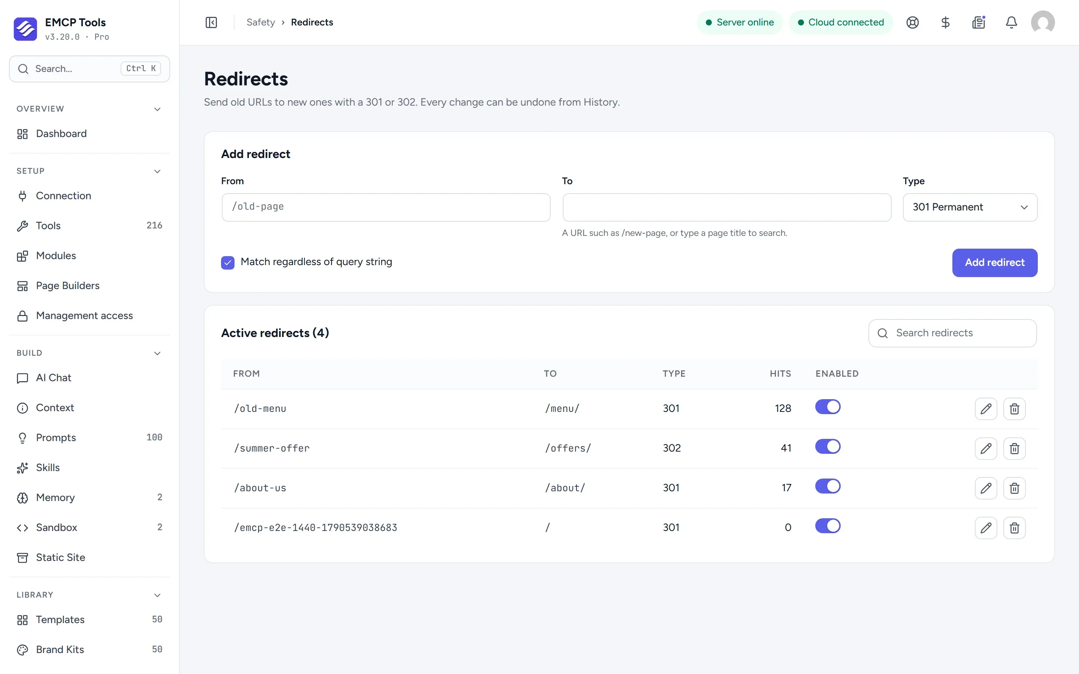Click the Server online status pill
This screenshot has height=674, width=1079.
pos(739,22)
